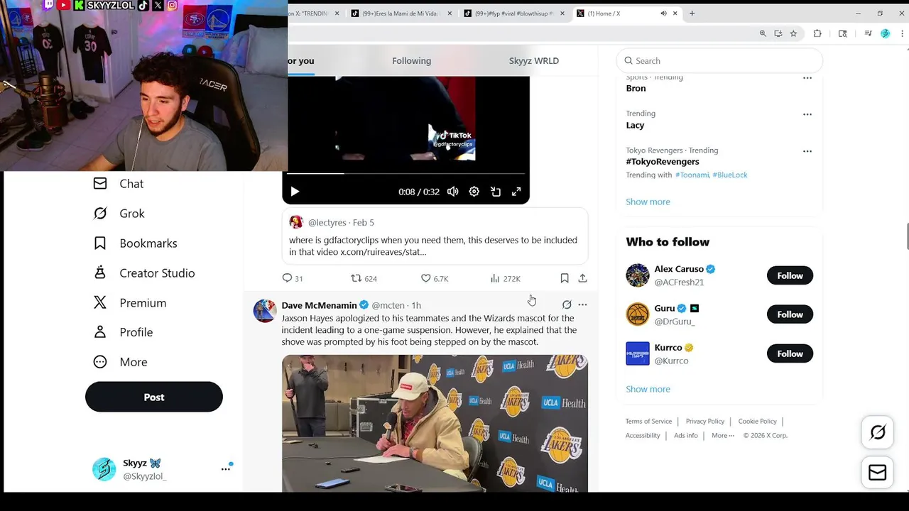Open Bookmarks in the sidebar
Viewport: 909px width, 511px height.
[135, 243]
